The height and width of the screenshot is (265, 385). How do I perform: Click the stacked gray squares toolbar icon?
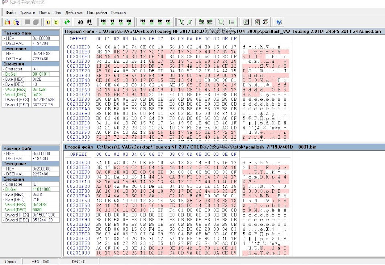(36, 22)
